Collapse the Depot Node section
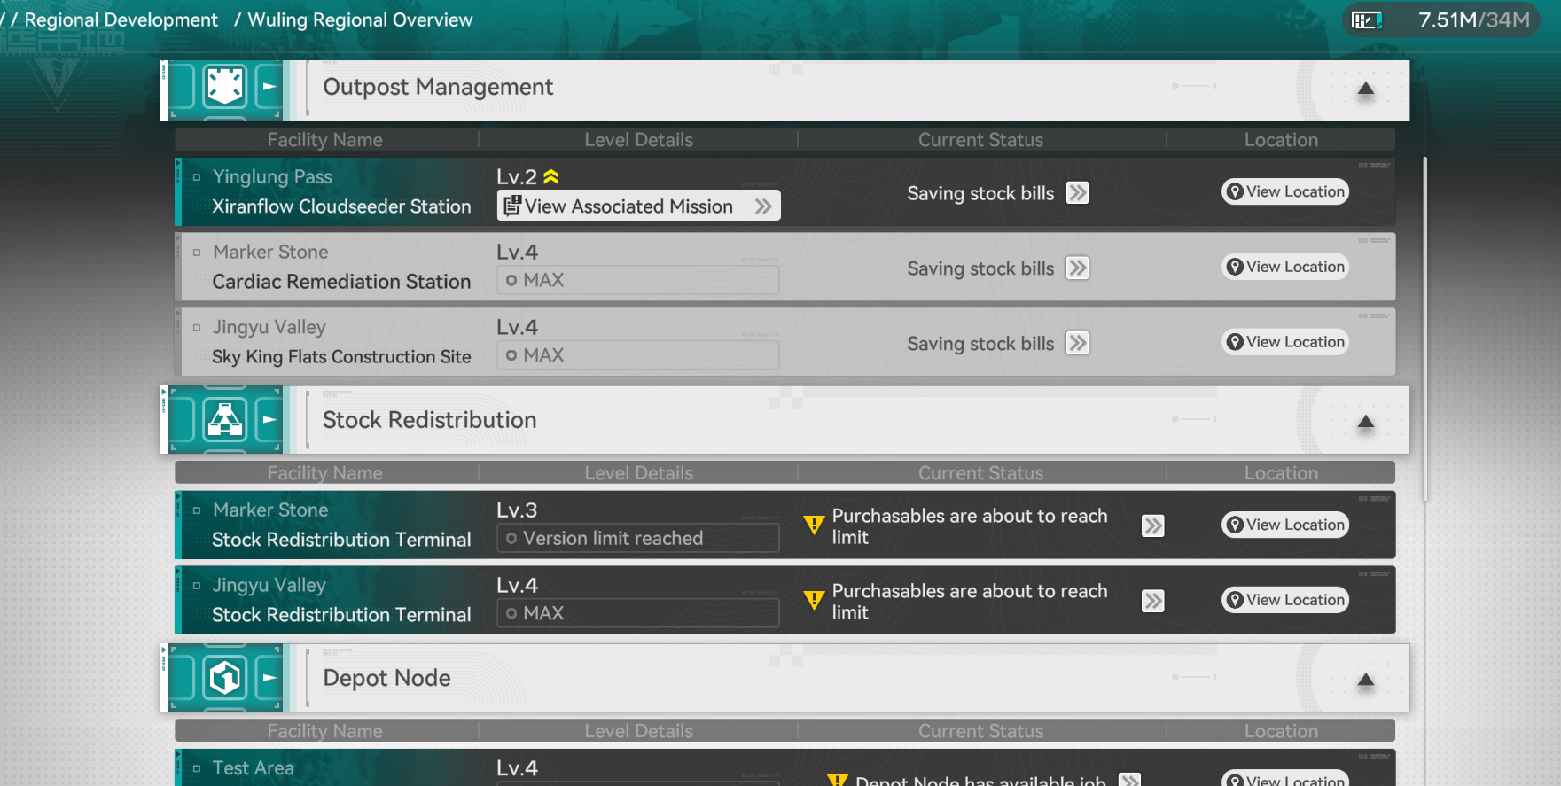The image size is (1561, 786). coord(1366,680)
